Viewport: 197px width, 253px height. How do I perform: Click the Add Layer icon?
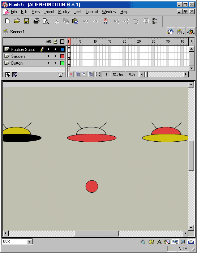[8, 74]
